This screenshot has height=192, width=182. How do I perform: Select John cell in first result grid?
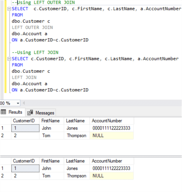pyautogui.click(x=52, y=128)
